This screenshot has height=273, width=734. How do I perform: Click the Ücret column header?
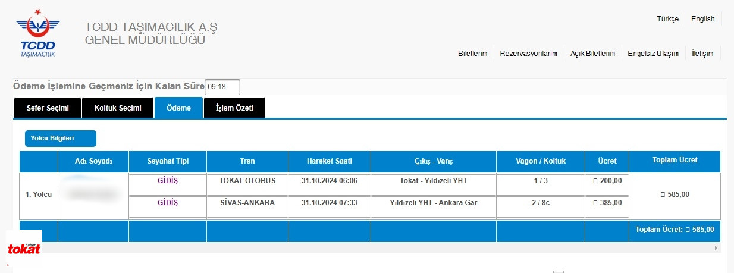607,161
